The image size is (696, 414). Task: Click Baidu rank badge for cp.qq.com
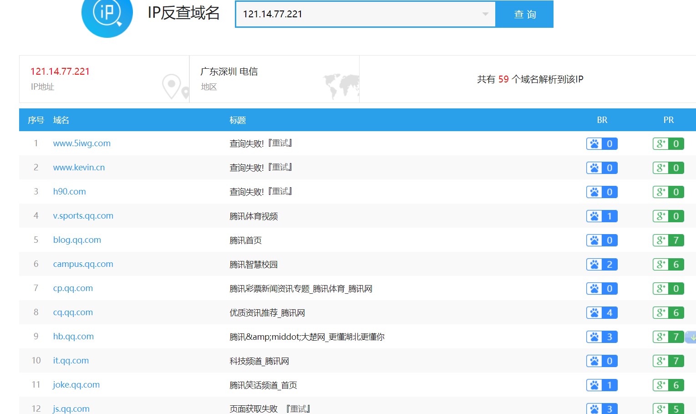pos(602,289)
